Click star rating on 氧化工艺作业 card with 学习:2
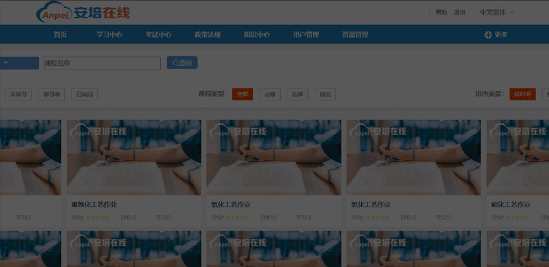This screenshot has height=267, width=549. click(377, 218)
